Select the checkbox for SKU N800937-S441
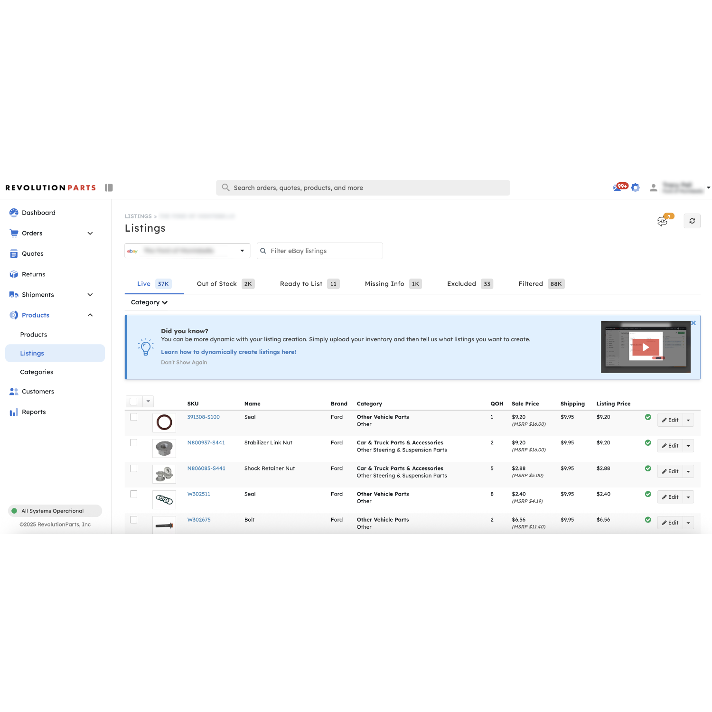Viewport: 712px width, 712px height. [x=133, y=442]
